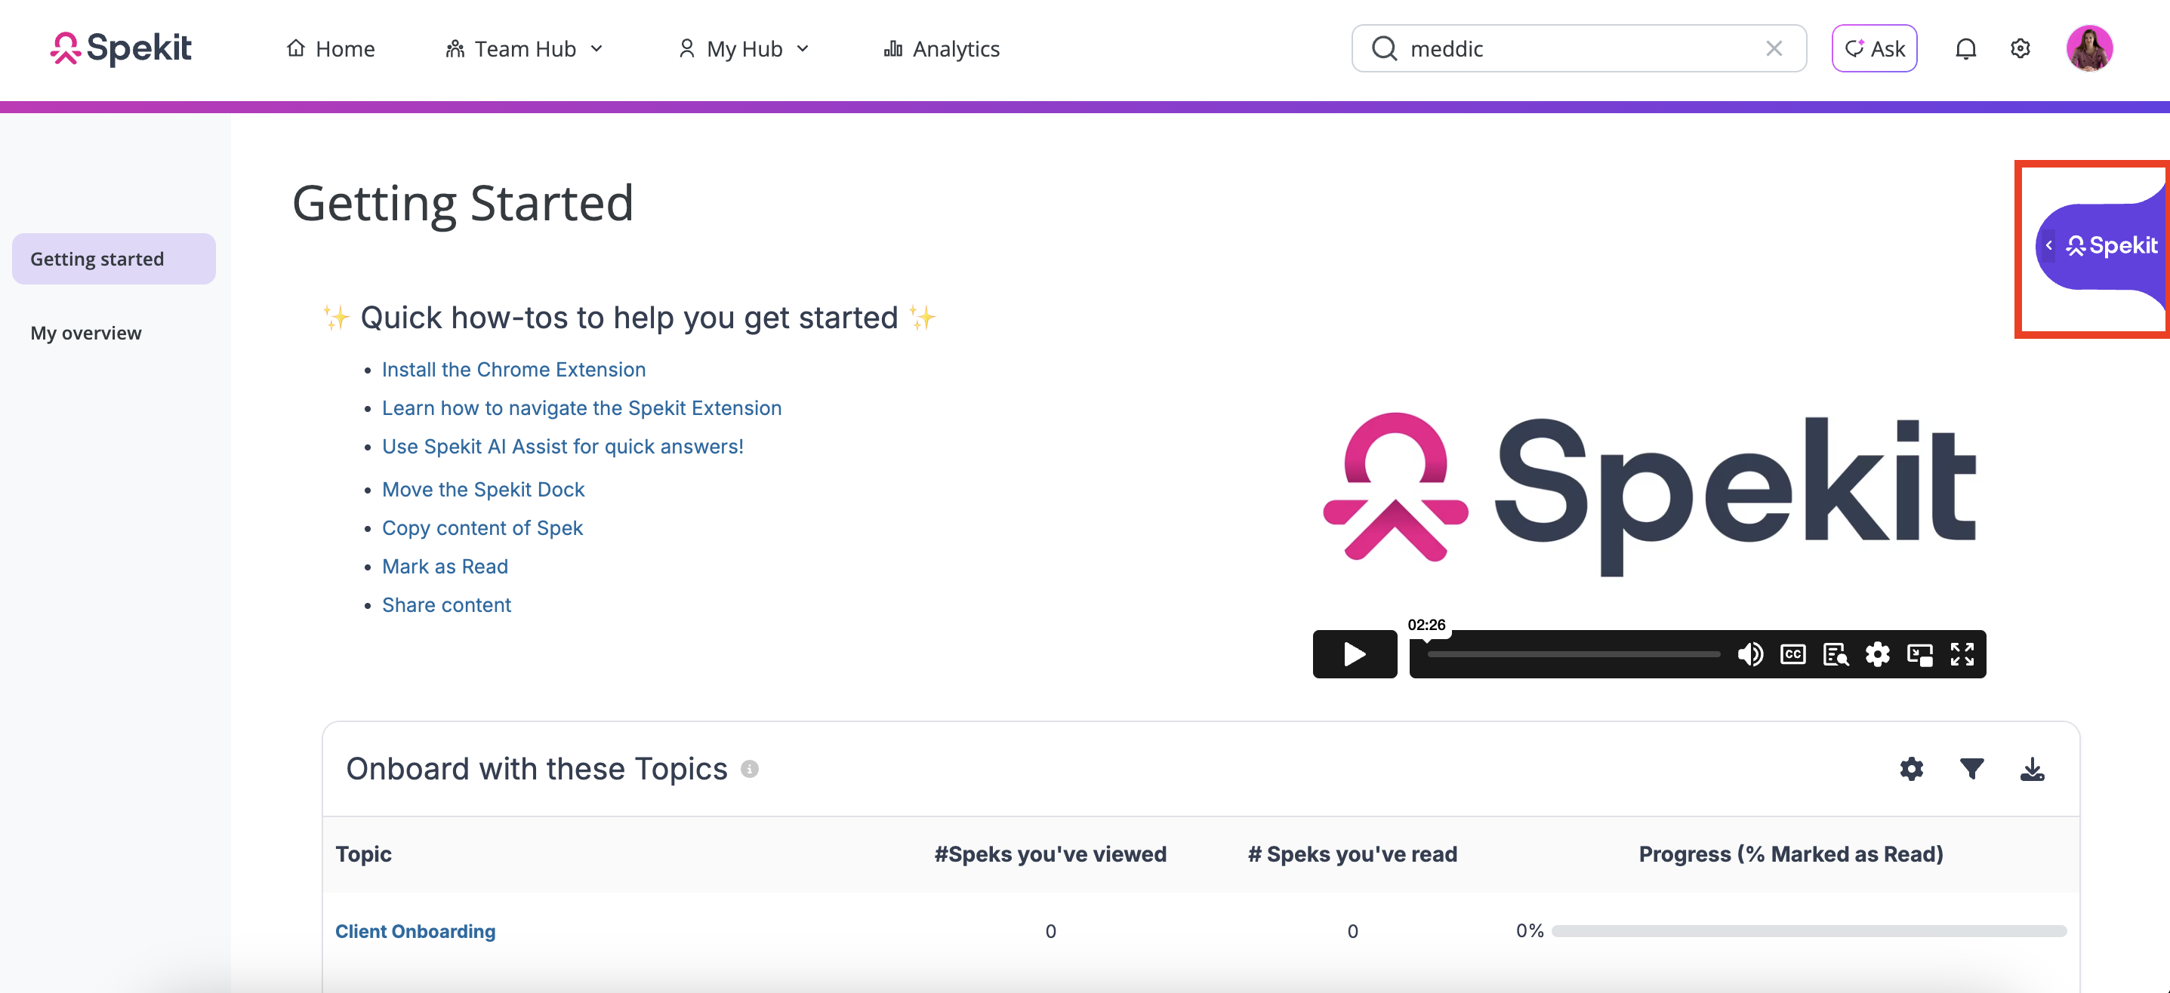
Task: Open Topics table filter
Action: pyautogui.click(x=1971, y=768)
